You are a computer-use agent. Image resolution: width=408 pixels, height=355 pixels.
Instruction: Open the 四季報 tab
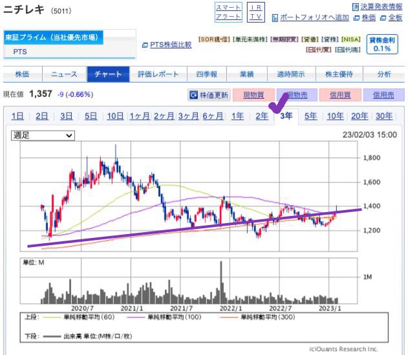[x=207, y=74]
